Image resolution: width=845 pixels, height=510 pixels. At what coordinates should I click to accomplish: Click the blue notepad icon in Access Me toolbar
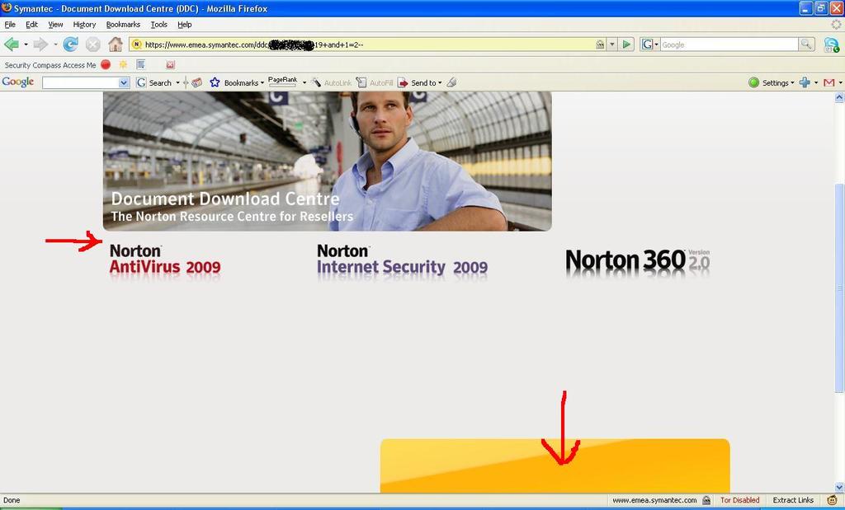click(x=141, y=64)
